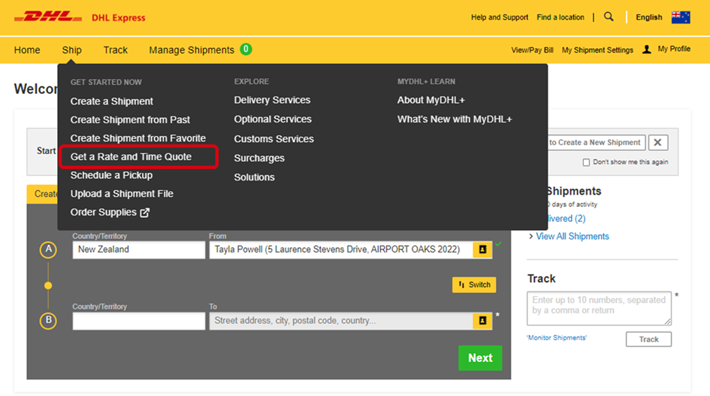Open the Ship menu
Screen dimensions: 710x396
72,50
